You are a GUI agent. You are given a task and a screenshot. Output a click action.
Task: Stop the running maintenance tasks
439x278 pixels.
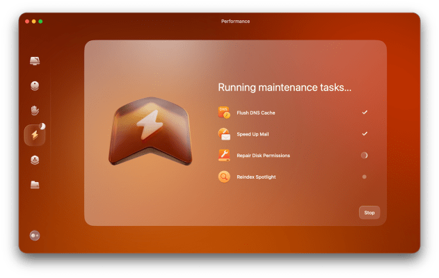pos(369,213)
